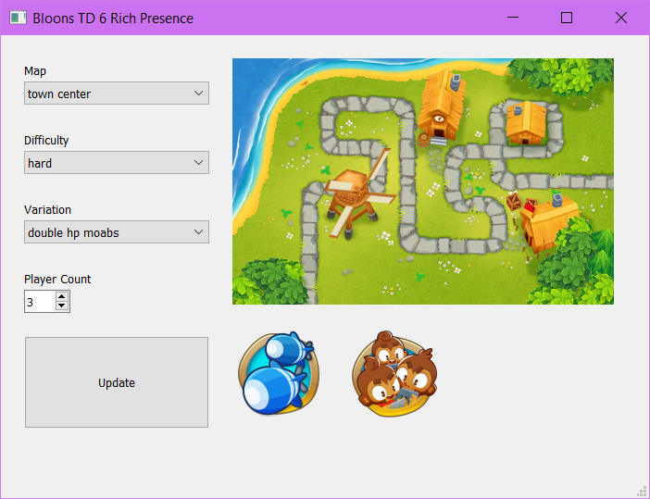The height and width of the screenshot is (499, 650).
Task: Click the app icon in title bar
Action: pyautogui.click(x=18, y=18)
